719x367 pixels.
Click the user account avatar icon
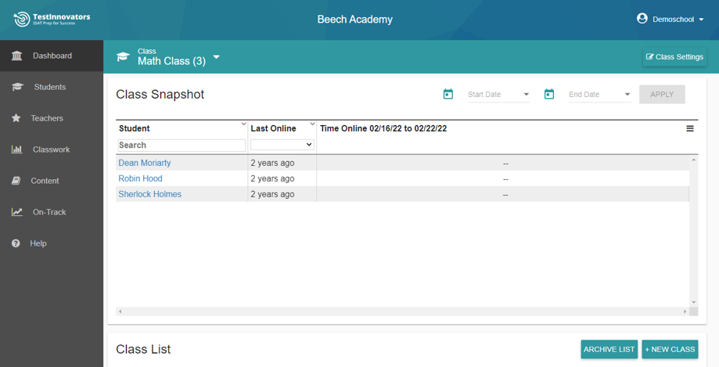[x=642, y=18]
